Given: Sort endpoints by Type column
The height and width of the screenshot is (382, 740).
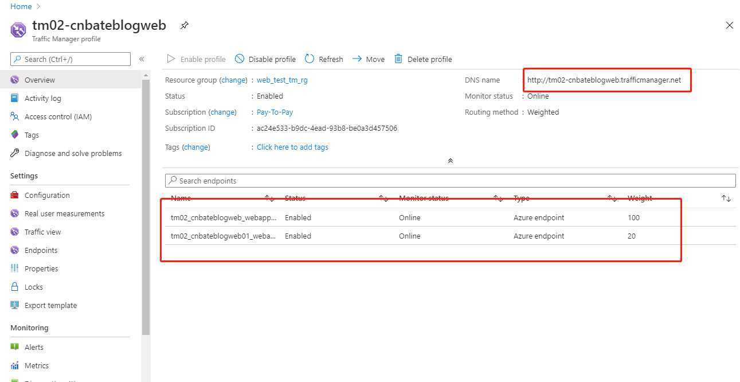Looking at the screenshot, I should point(612,198).
